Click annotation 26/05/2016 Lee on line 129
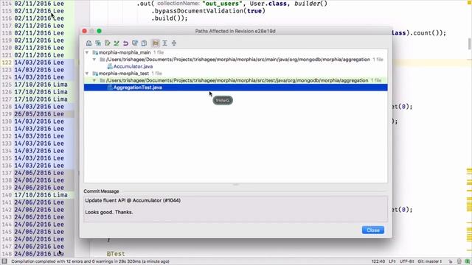This screenshot has width=472, height=265. click(39, 114)
